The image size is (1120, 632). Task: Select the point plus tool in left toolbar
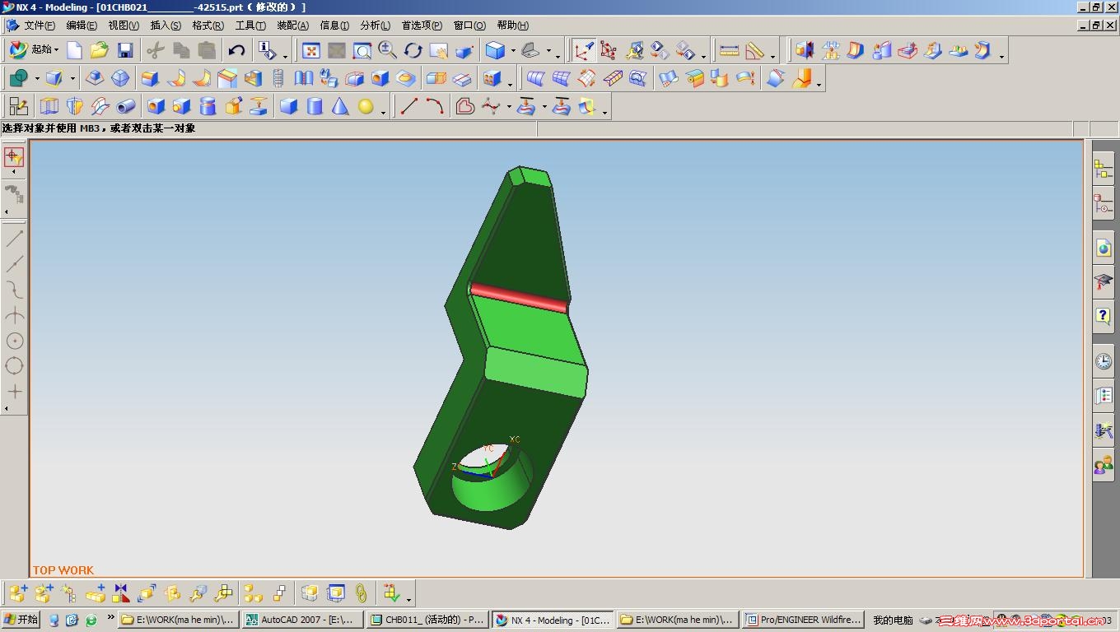tap(15, 391)
